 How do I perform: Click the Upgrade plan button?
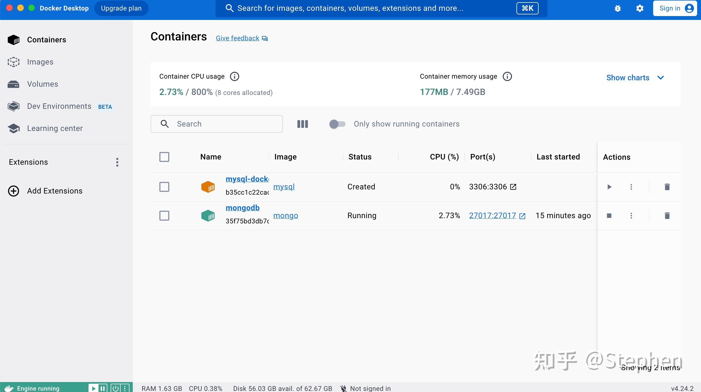point(121,8)
